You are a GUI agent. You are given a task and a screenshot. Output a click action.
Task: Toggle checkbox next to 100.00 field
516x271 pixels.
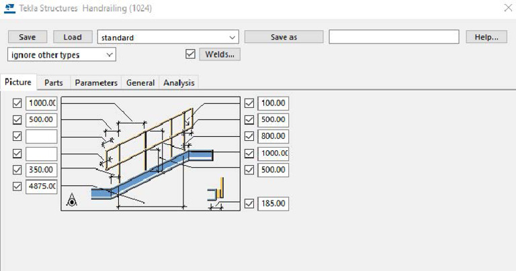click(249, 103)
